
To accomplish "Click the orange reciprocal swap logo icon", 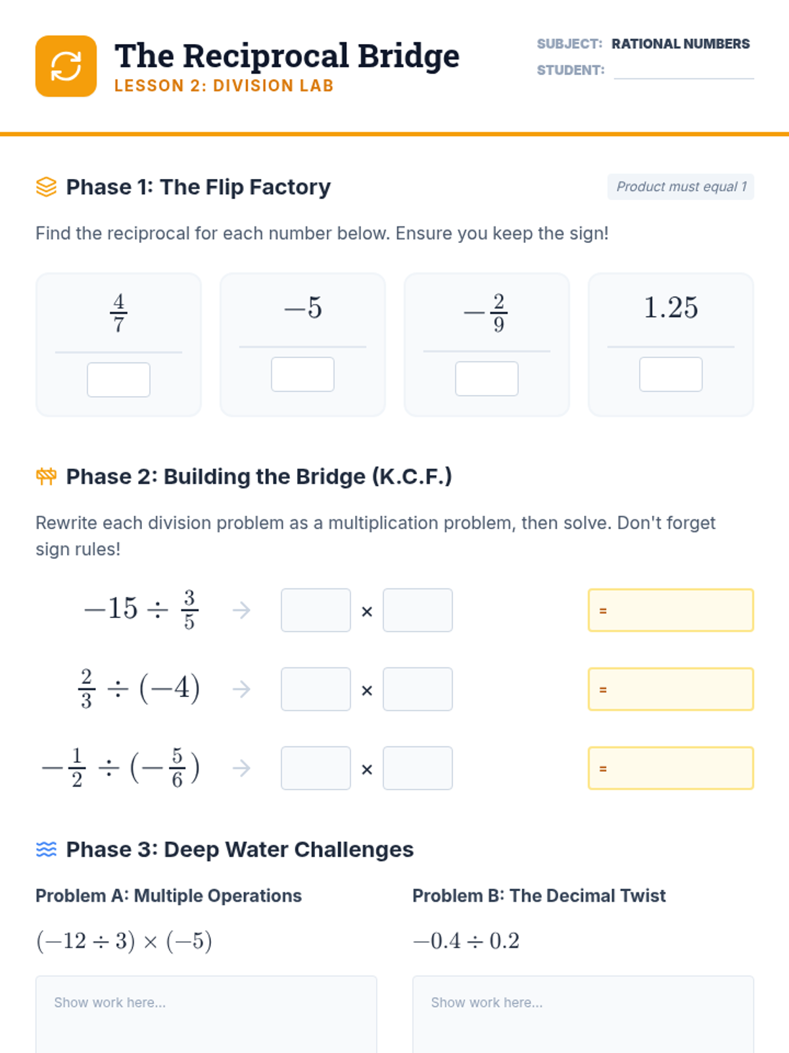I will click(x=66, y=66).
